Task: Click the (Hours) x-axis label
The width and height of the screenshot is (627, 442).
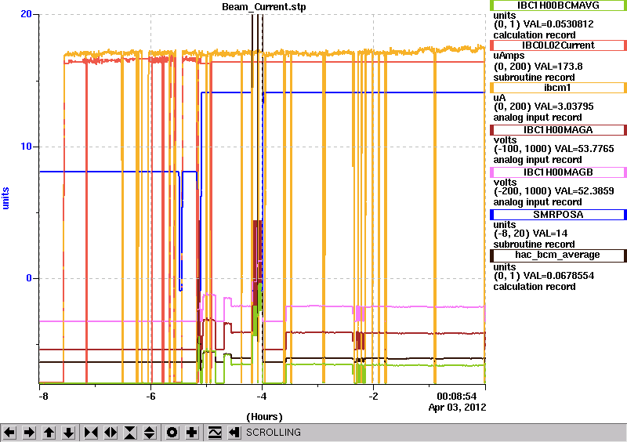Action: [264, 417]
